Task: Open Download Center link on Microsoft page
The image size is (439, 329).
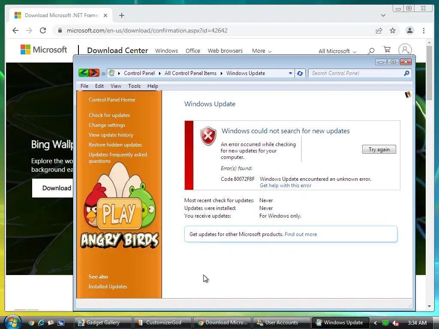Action: (x=117, y=51)
